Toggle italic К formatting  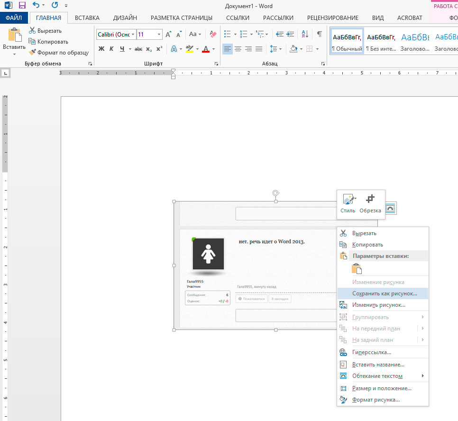(x=111, y=49)
